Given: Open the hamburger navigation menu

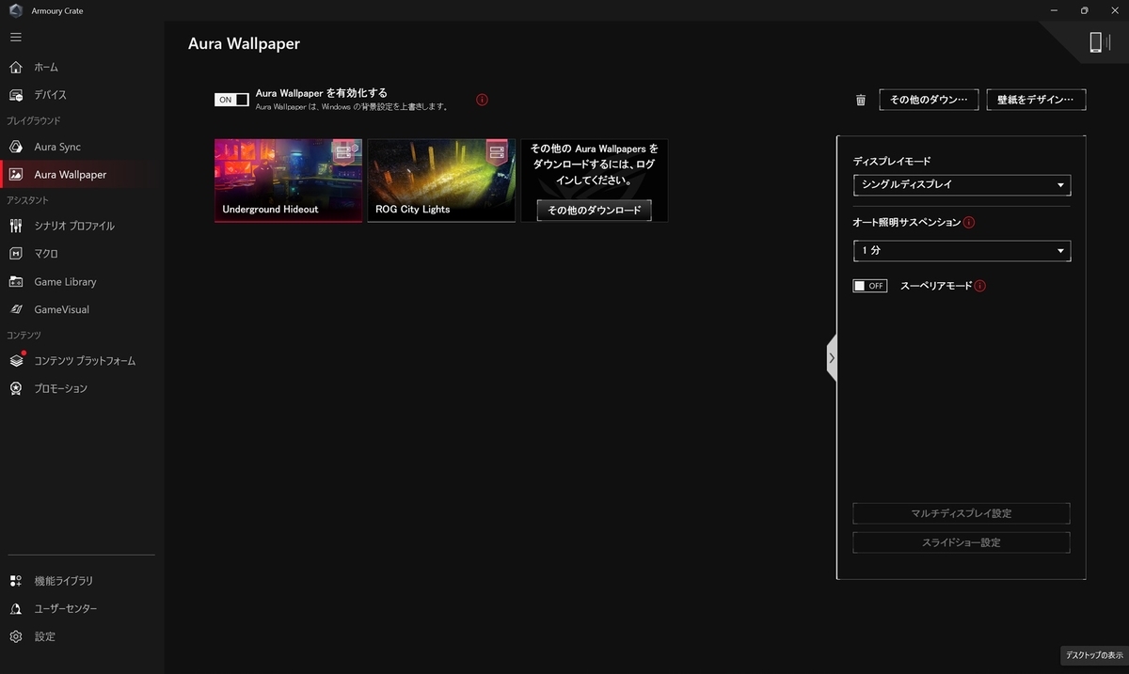Looking at the screenshot, I should coord(15,37).
